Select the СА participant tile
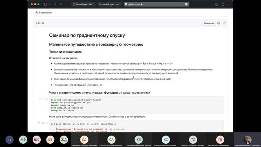 click(111, 140)
